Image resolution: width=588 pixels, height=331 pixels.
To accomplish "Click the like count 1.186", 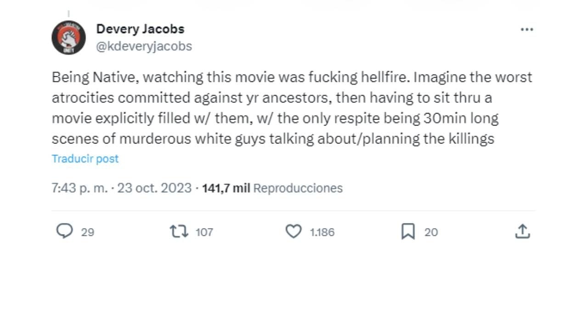I will click(x=322, y=232).
